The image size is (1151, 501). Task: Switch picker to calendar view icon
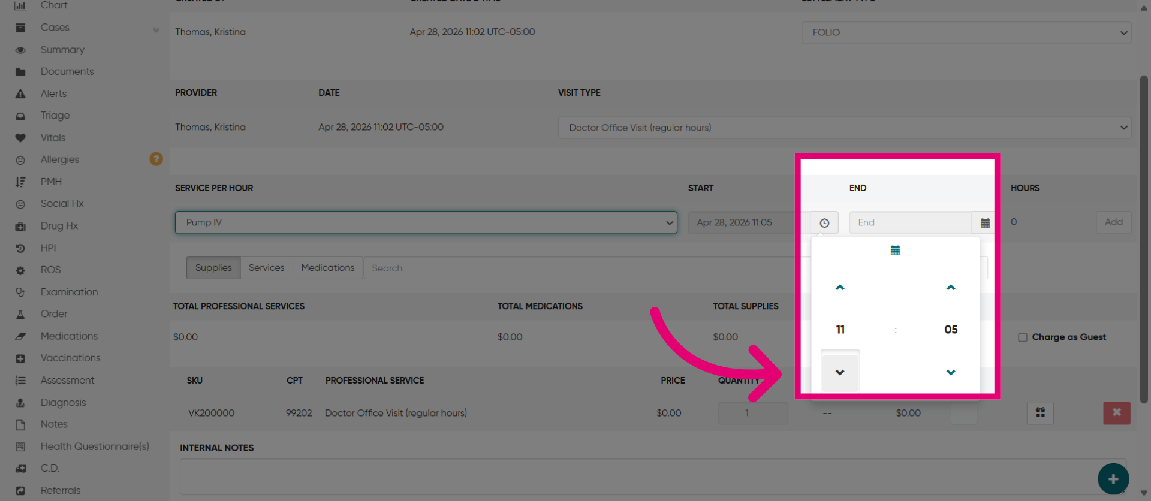(x=895, y=251)
